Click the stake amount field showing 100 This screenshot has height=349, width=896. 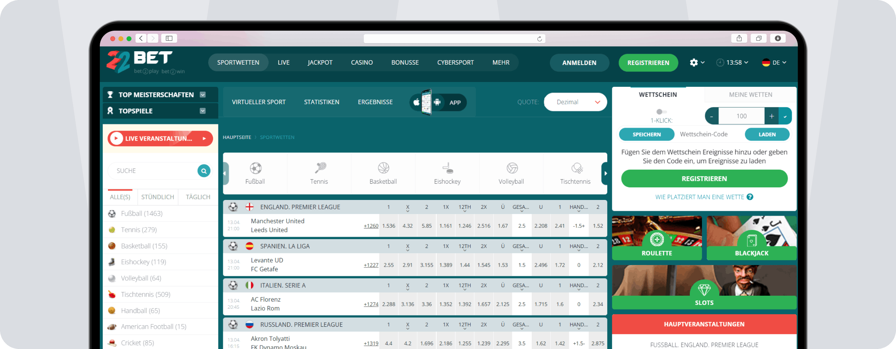point(742,116)
